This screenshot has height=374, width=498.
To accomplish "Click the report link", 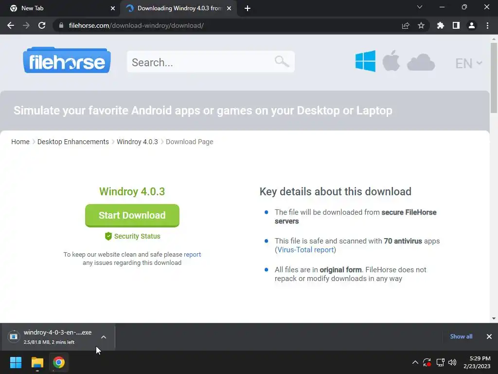I will point(192,254).
